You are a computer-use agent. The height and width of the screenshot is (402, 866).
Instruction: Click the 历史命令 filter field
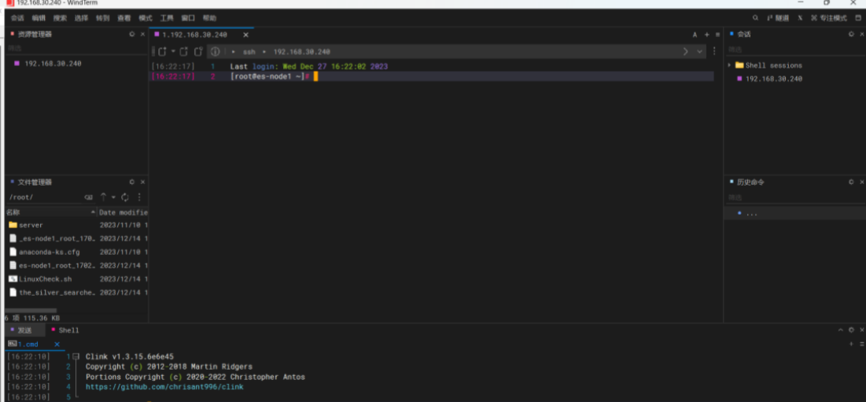(794, 197)
